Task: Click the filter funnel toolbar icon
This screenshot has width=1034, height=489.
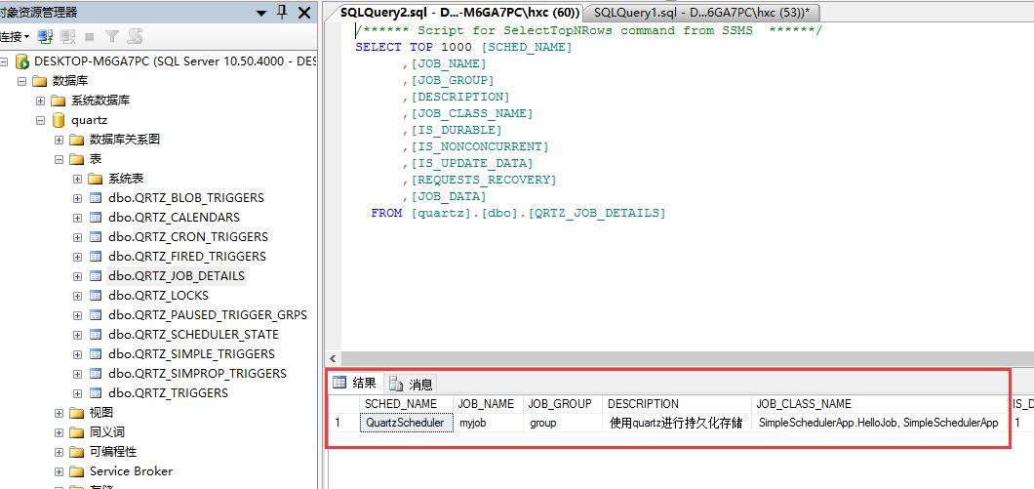Action: coord(113,36)
